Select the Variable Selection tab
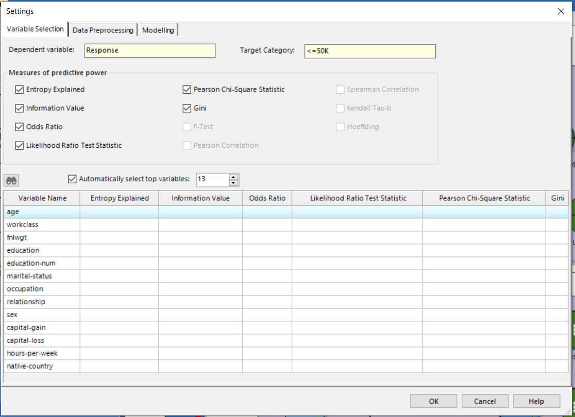 coord(35,29)
